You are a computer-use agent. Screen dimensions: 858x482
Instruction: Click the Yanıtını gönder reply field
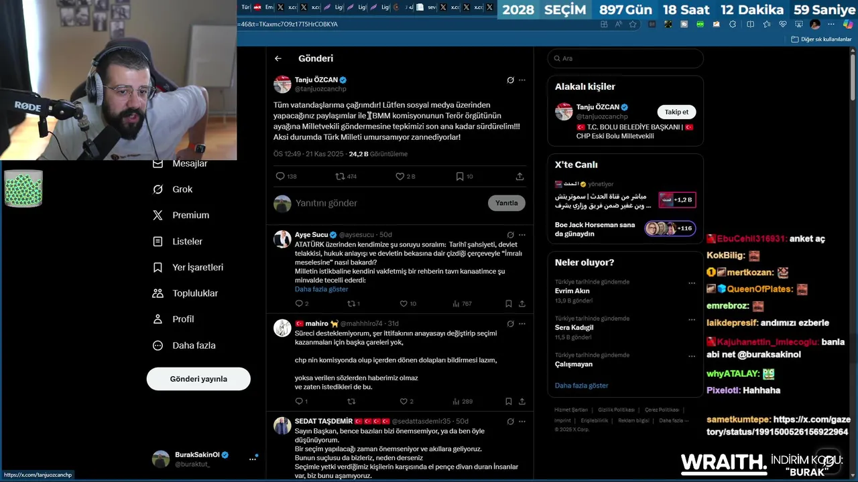click(379, 203)
